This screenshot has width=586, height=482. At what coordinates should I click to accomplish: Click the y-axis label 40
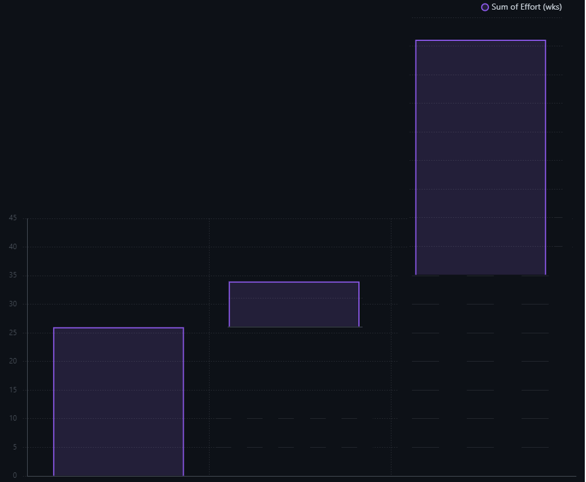click(x=13, y=246)
